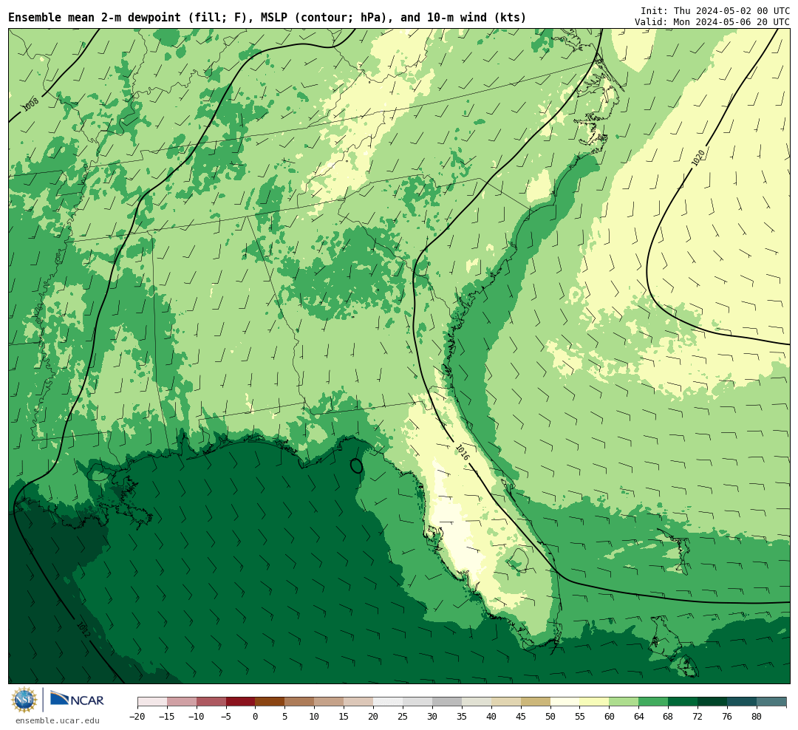The width and height of the screenshot is (798, 730).
Task: Click the 25 colorbar tick label
Action: pos(403,717)
